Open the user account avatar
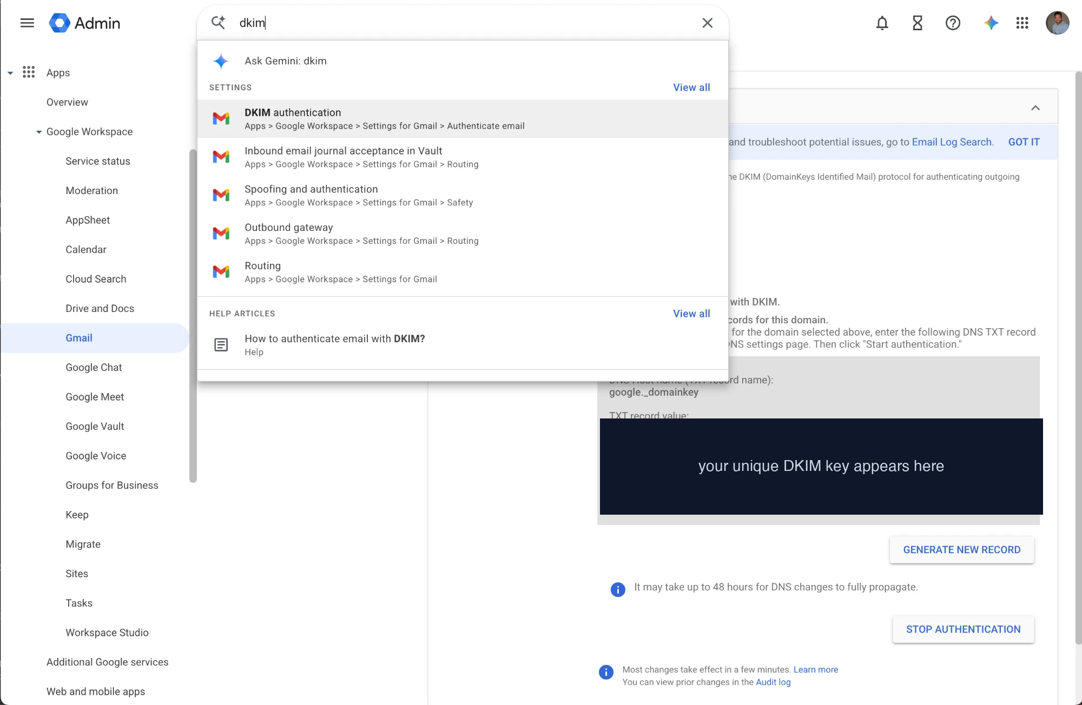This screenshot has height=705, width=1082. pyautogui.click(x=1057, y=23)
